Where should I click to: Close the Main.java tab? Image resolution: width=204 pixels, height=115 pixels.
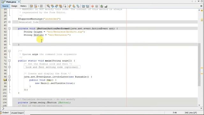point(19,2)
